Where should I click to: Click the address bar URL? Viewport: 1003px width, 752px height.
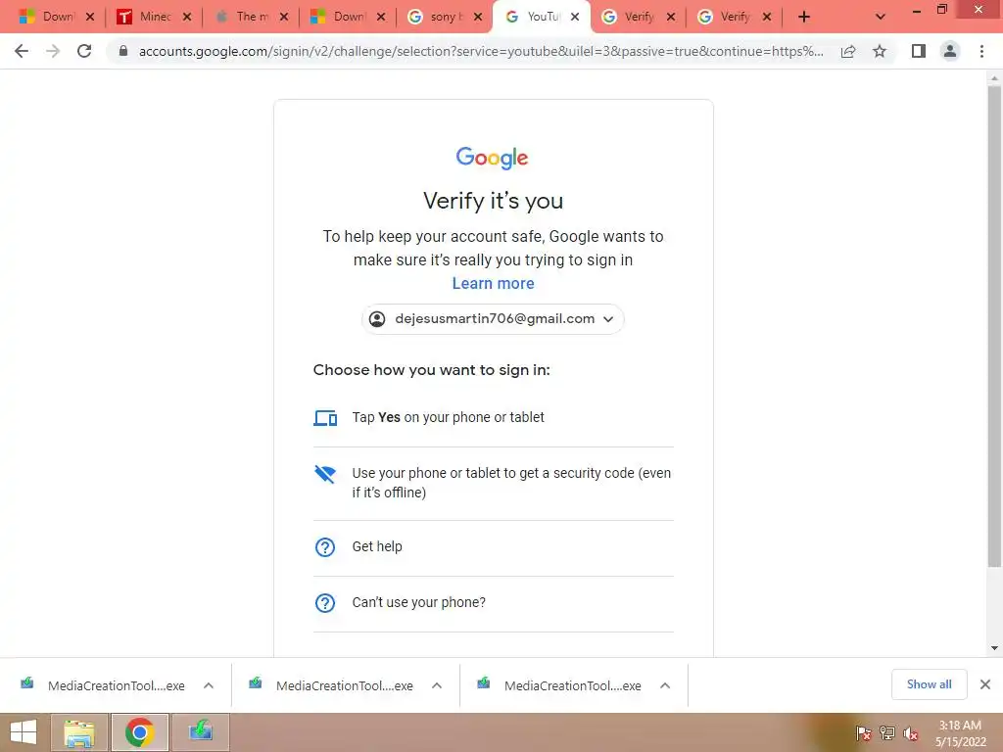(x=481, y=51)
